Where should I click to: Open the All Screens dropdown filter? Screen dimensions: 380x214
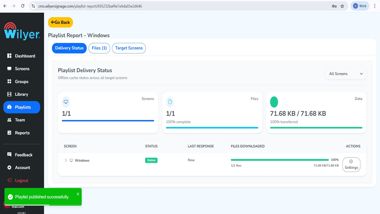pos(345,74)
